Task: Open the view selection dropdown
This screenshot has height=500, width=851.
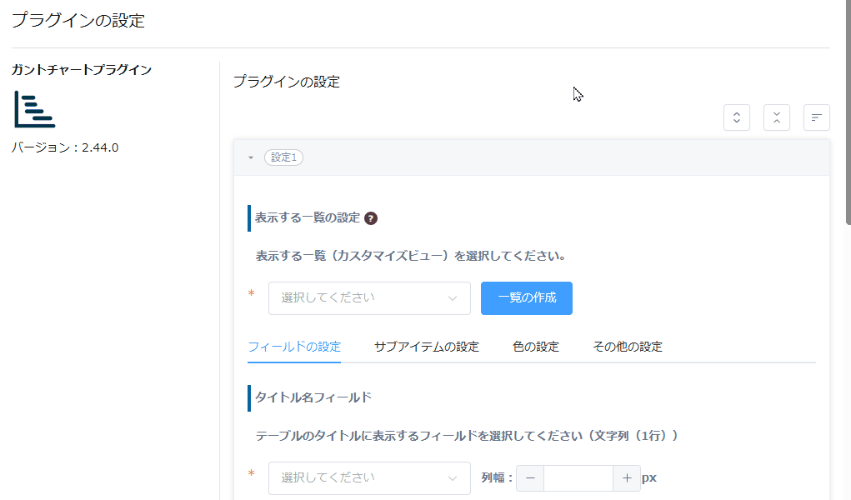Action: [x=369, y=298]
